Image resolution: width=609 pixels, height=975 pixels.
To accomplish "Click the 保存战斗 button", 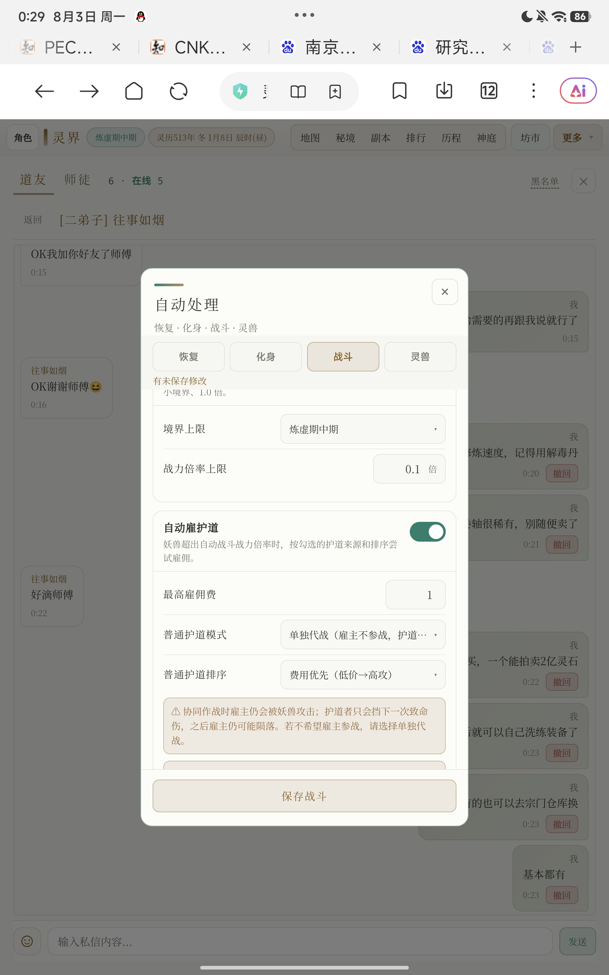I will tap(304, 796).
